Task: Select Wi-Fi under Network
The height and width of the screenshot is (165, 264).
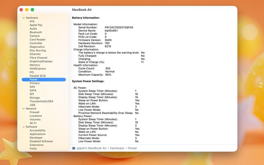Action: point(33,123)
